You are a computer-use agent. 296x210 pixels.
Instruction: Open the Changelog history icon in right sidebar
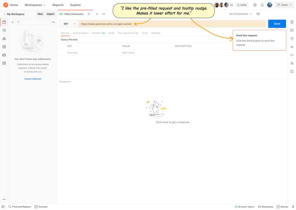pos(292,39)
